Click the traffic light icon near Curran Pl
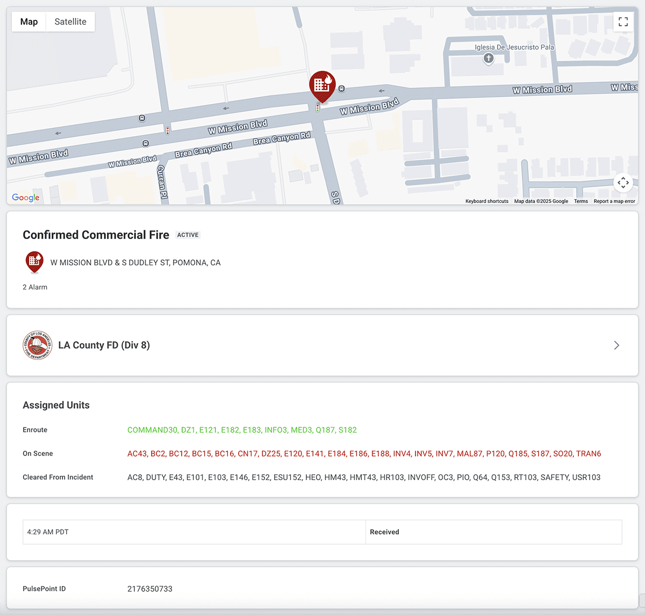The image size is (645, 615). (x=168, y=131)
